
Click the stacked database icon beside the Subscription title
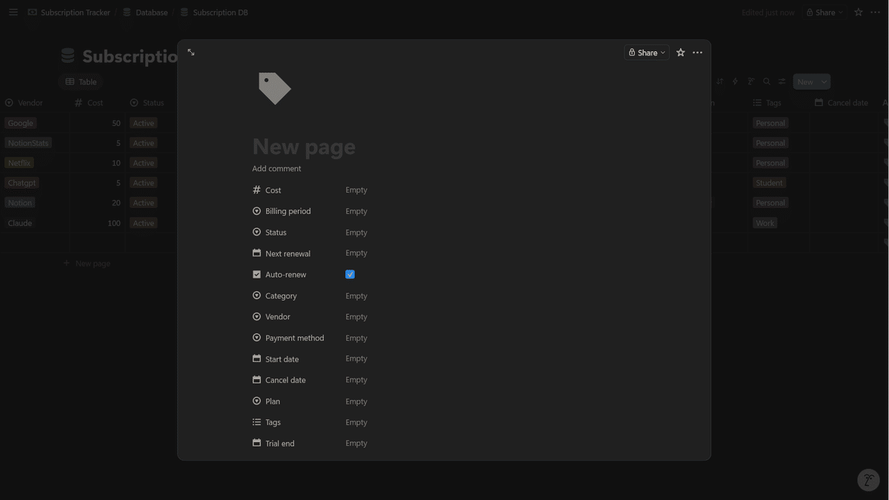pos(67,56)
